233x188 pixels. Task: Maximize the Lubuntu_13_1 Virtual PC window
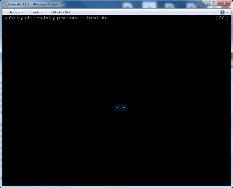(x=213, y=3)
